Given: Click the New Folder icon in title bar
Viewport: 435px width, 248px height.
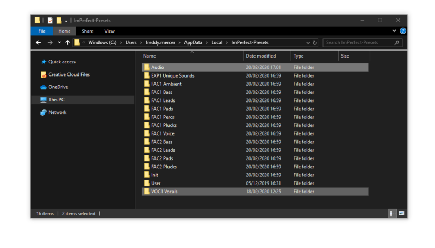Looking at the screenshot, I should [59, 21].
